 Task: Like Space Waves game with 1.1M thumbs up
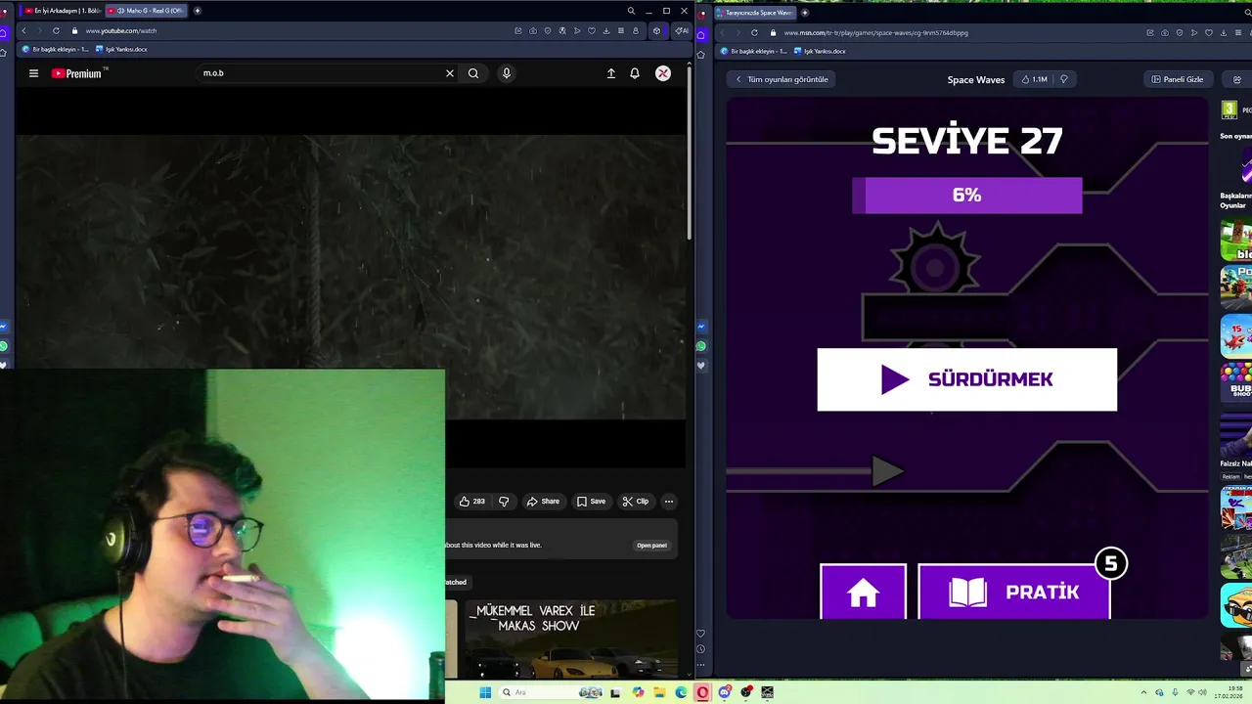pos(1034,79)
